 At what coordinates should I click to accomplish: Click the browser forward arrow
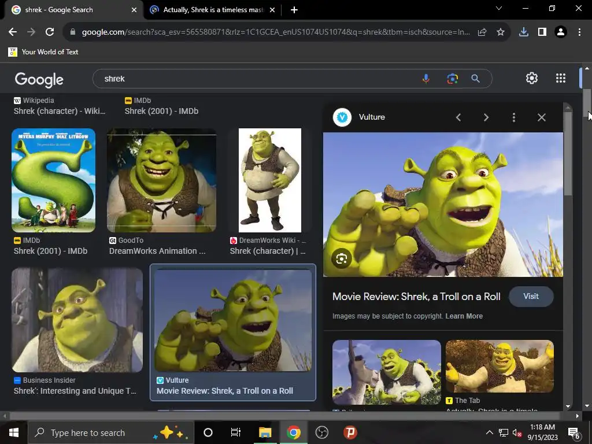click(31, 32)
